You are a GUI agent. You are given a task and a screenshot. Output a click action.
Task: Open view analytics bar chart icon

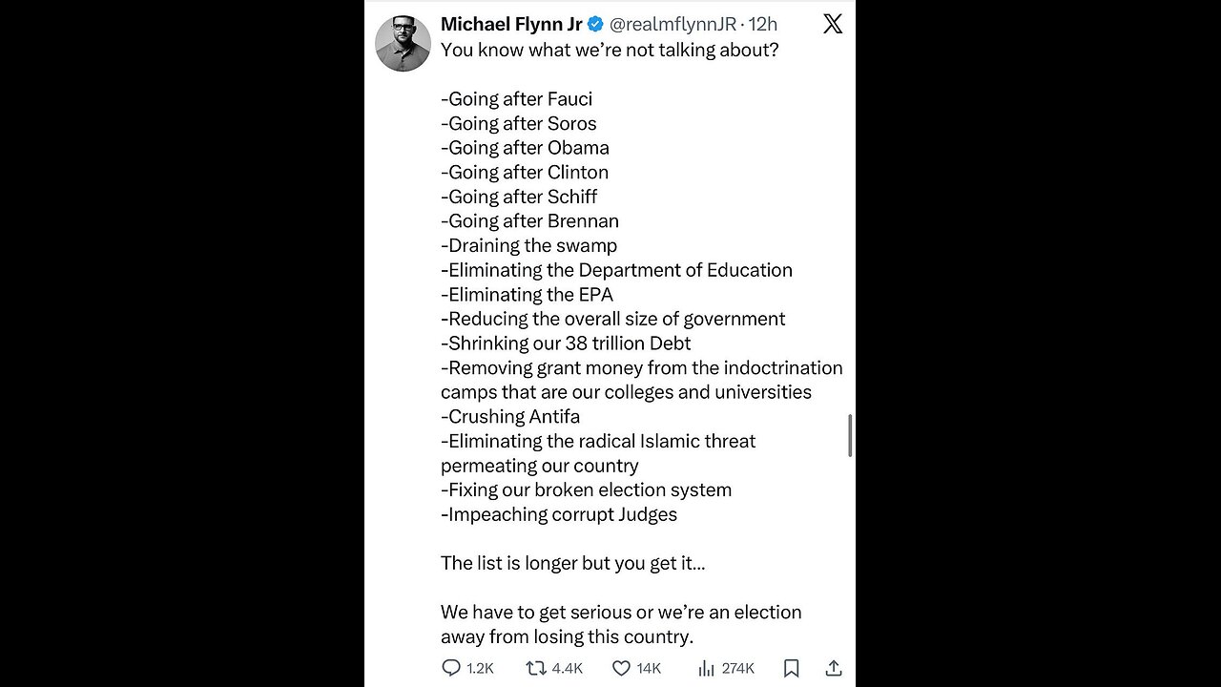coord(706,668)
